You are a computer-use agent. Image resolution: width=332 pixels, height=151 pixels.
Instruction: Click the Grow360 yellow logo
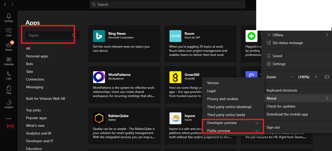coord(175,77)
